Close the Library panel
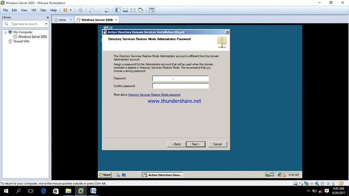Image resolution: width=349 pixels, height=196 pixels. click(x=47, y=17)
